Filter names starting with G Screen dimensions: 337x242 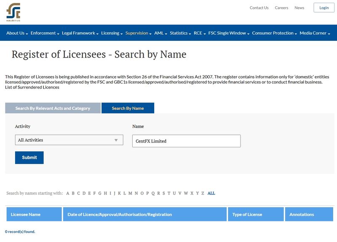tap(100, 193)
